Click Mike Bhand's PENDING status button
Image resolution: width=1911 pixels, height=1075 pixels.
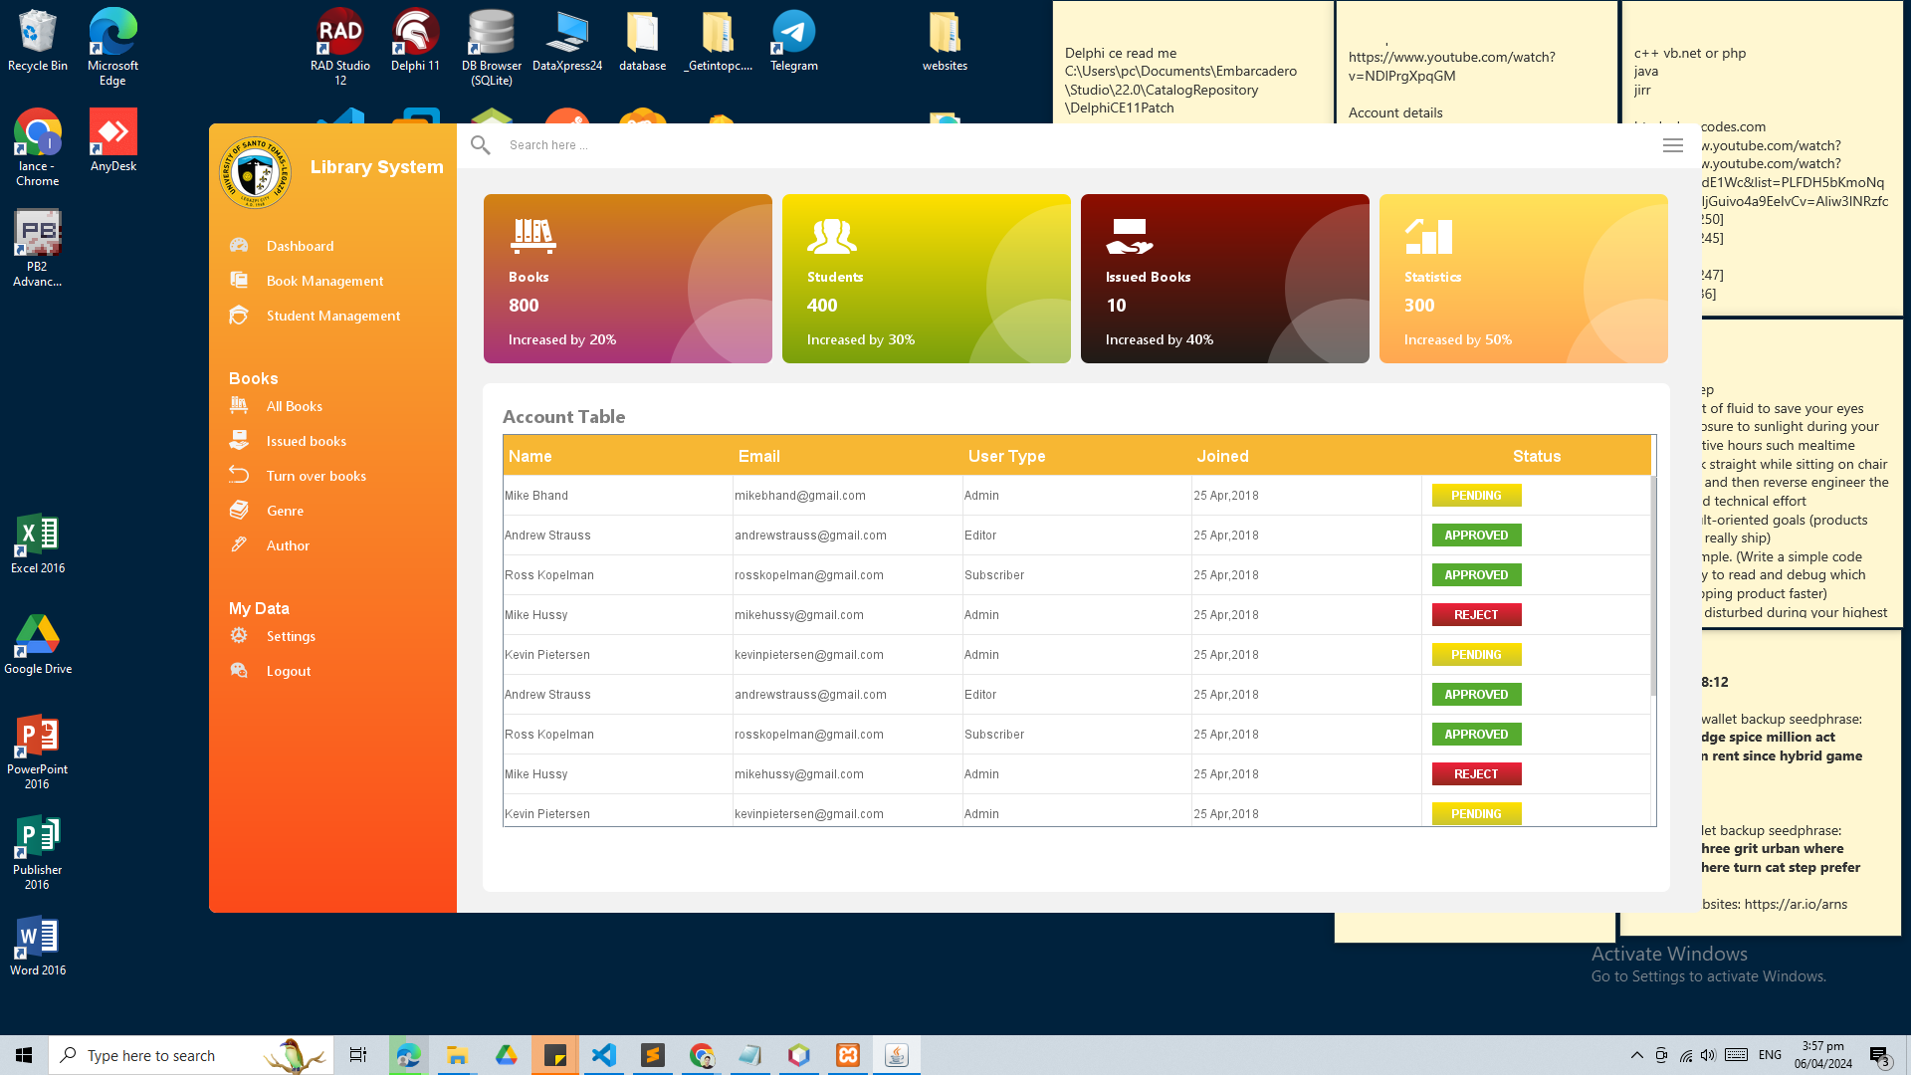[x=1476, y=496]
